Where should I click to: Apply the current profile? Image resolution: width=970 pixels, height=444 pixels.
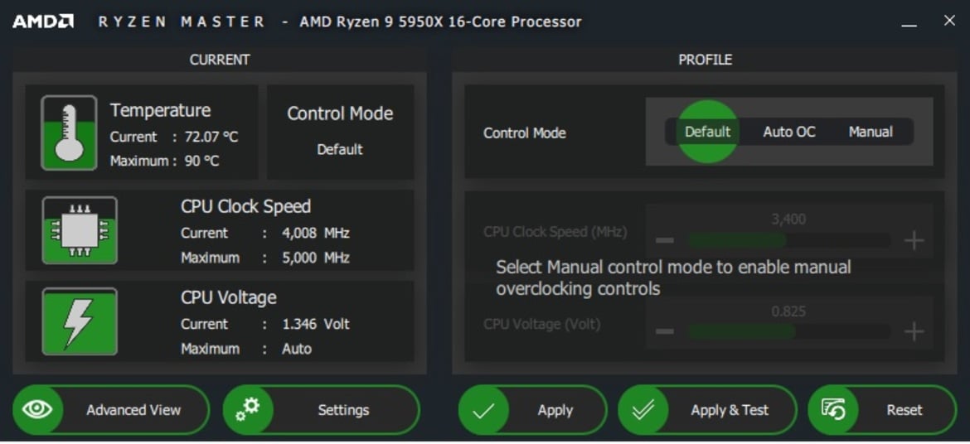coord(532,410)
